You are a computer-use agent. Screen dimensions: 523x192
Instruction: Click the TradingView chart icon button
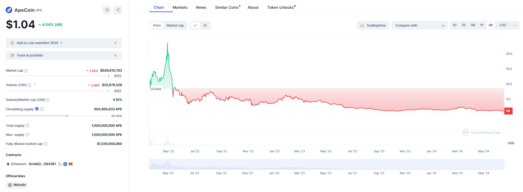click(373, 25)
